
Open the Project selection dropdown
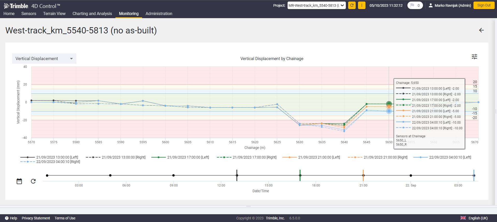tap(316, 5)
